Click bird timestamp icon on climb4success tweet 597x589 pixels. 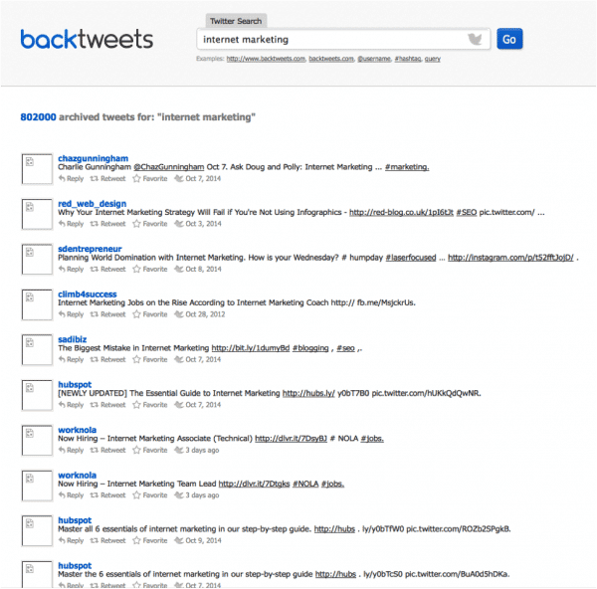pyautogui.click(x=178, y=314)
